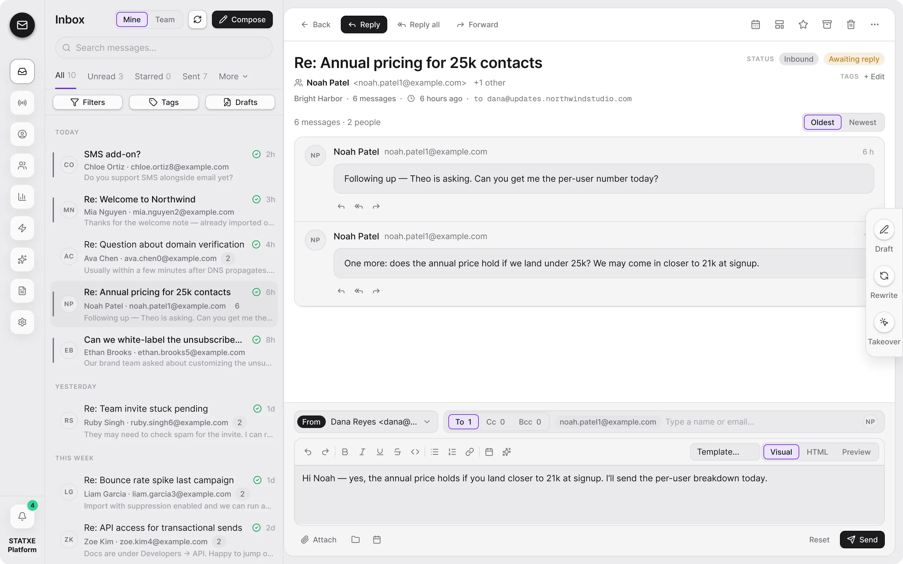Click the Search messages field
Viewport: 903px width, 564px height.
[x=164, y=48]
